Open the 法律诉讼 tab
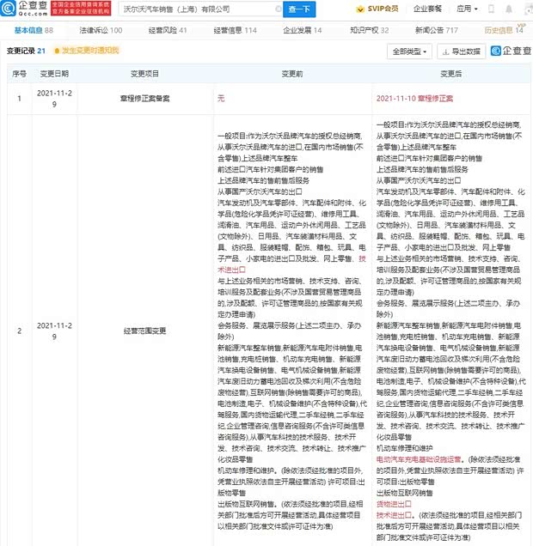 click(101, 30)
